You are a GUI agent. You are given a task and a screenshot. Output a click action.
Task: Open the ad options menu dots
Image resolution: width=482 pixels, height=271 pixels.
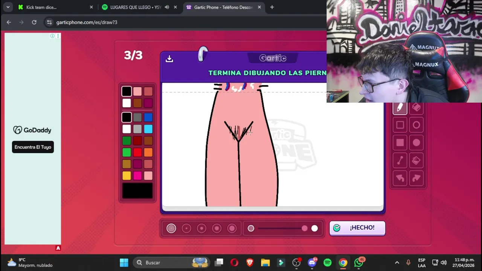(58, 36)
